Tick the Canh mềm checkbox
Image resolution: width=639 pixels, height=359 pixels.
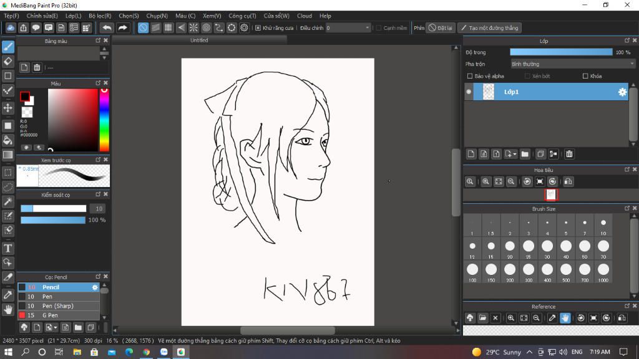coord(379,28)
